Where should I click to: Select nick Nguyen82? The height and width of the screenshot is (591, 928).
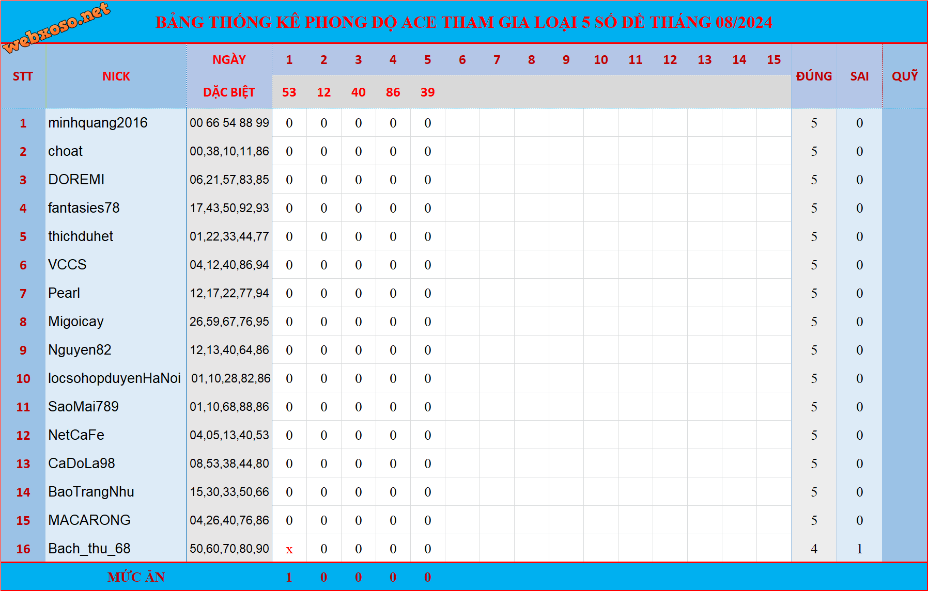tap(80, 350)
